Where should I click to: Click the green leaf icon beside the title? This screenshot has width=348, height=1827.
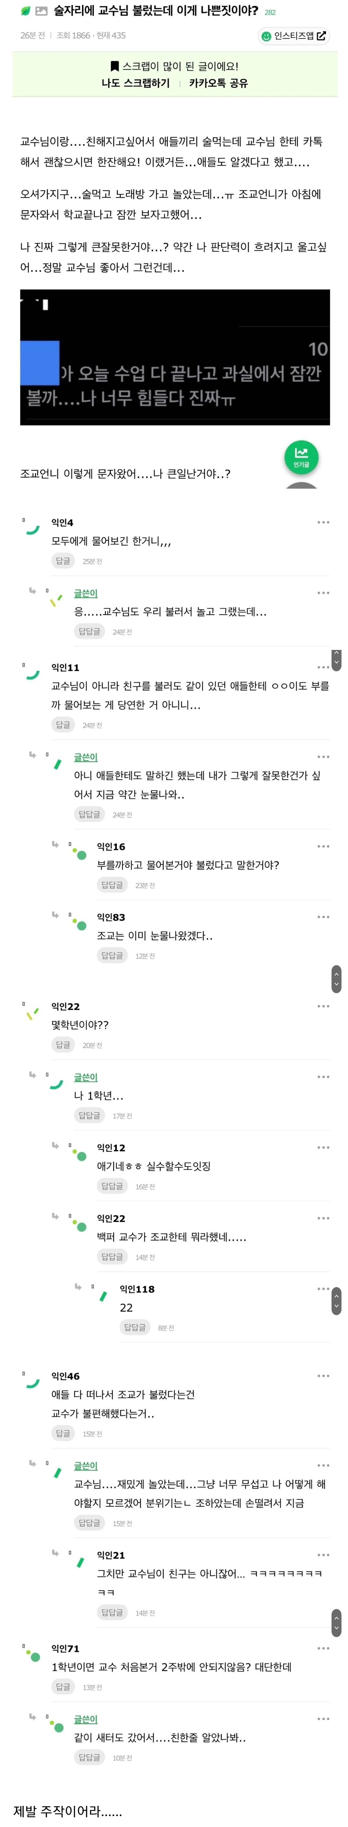point(26,11)
